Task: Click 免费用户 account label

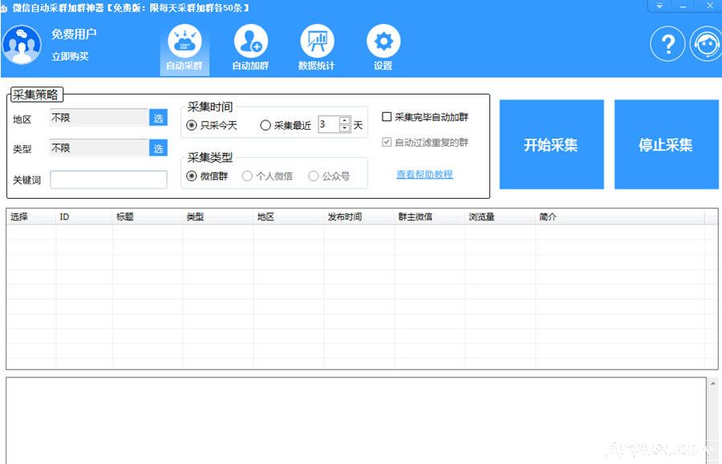Action: click(74, 34)
